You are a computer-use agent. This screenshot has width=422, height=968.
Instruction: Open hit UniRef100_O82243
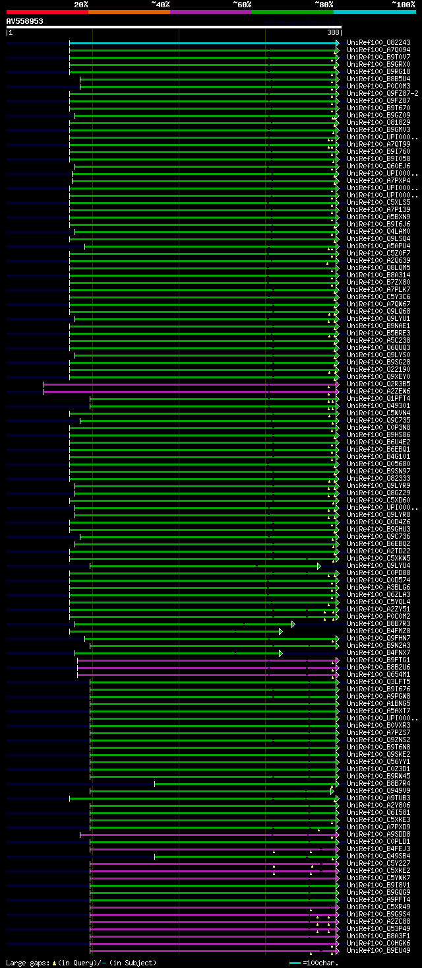378,43
